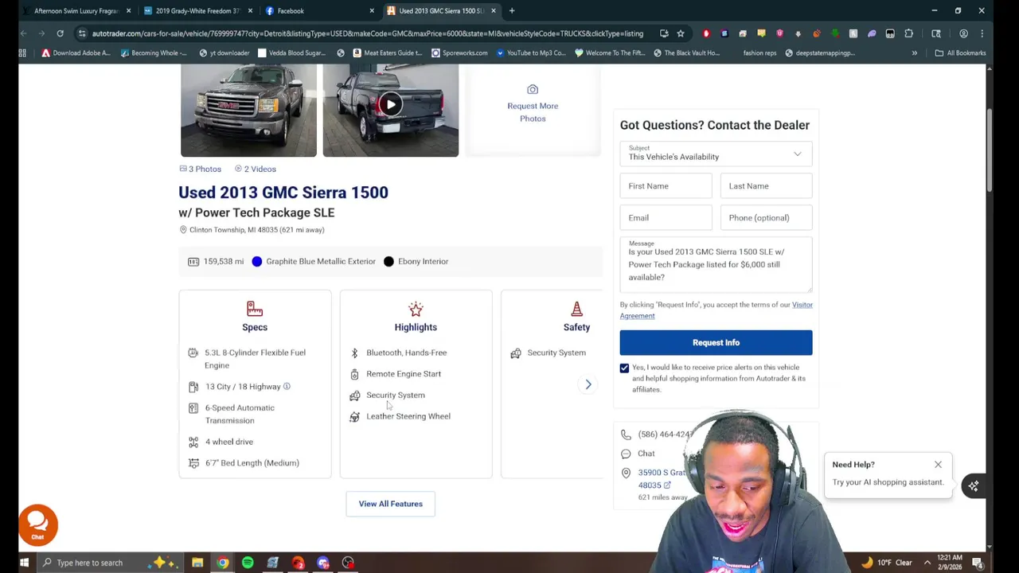The image size is (1019, 573).
Task: Close the Need Help popup
Action: point(938,464)
